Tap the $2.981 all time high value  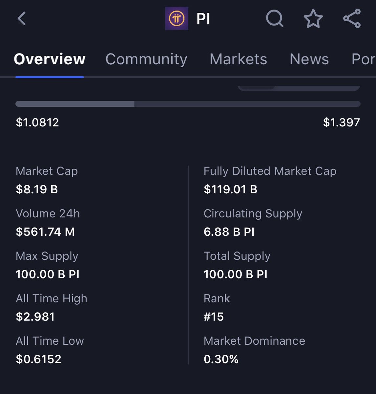(35, 317)
